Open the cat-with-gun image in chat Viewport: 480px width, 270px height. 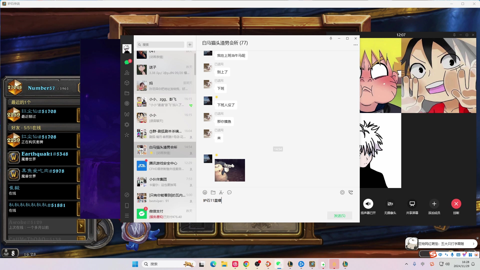(x=230, y=170)
